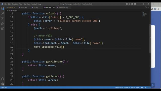Viewport: 161px width, 91px height.
Task: Click 'return $this->error;' statement
Action: point(43,80)
